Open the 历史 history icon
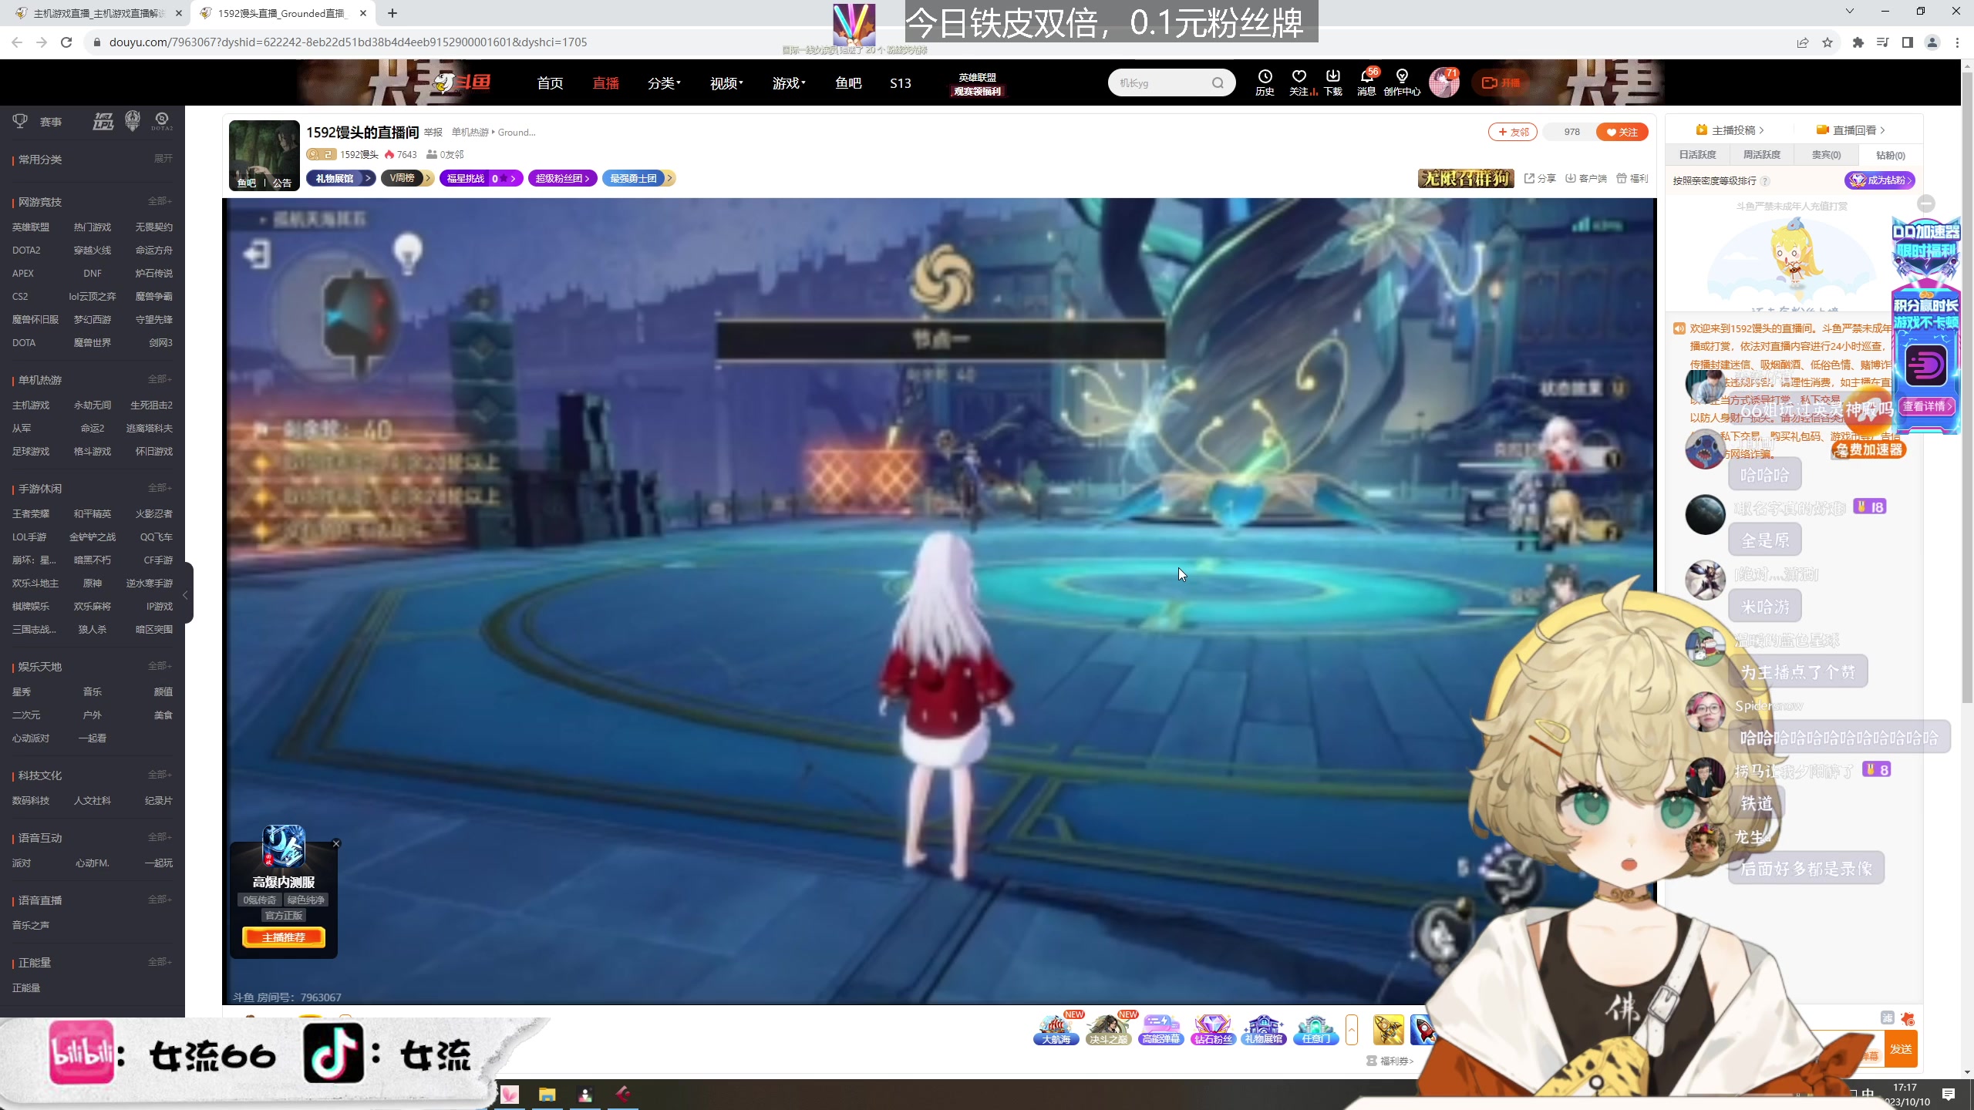 pyautogui.click(x=1265, y=82)
